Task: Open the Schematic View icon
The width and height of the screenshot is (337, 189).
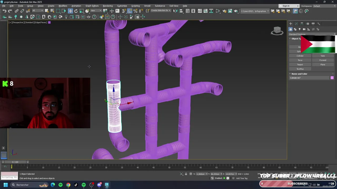Action: (x=211, y=11)
